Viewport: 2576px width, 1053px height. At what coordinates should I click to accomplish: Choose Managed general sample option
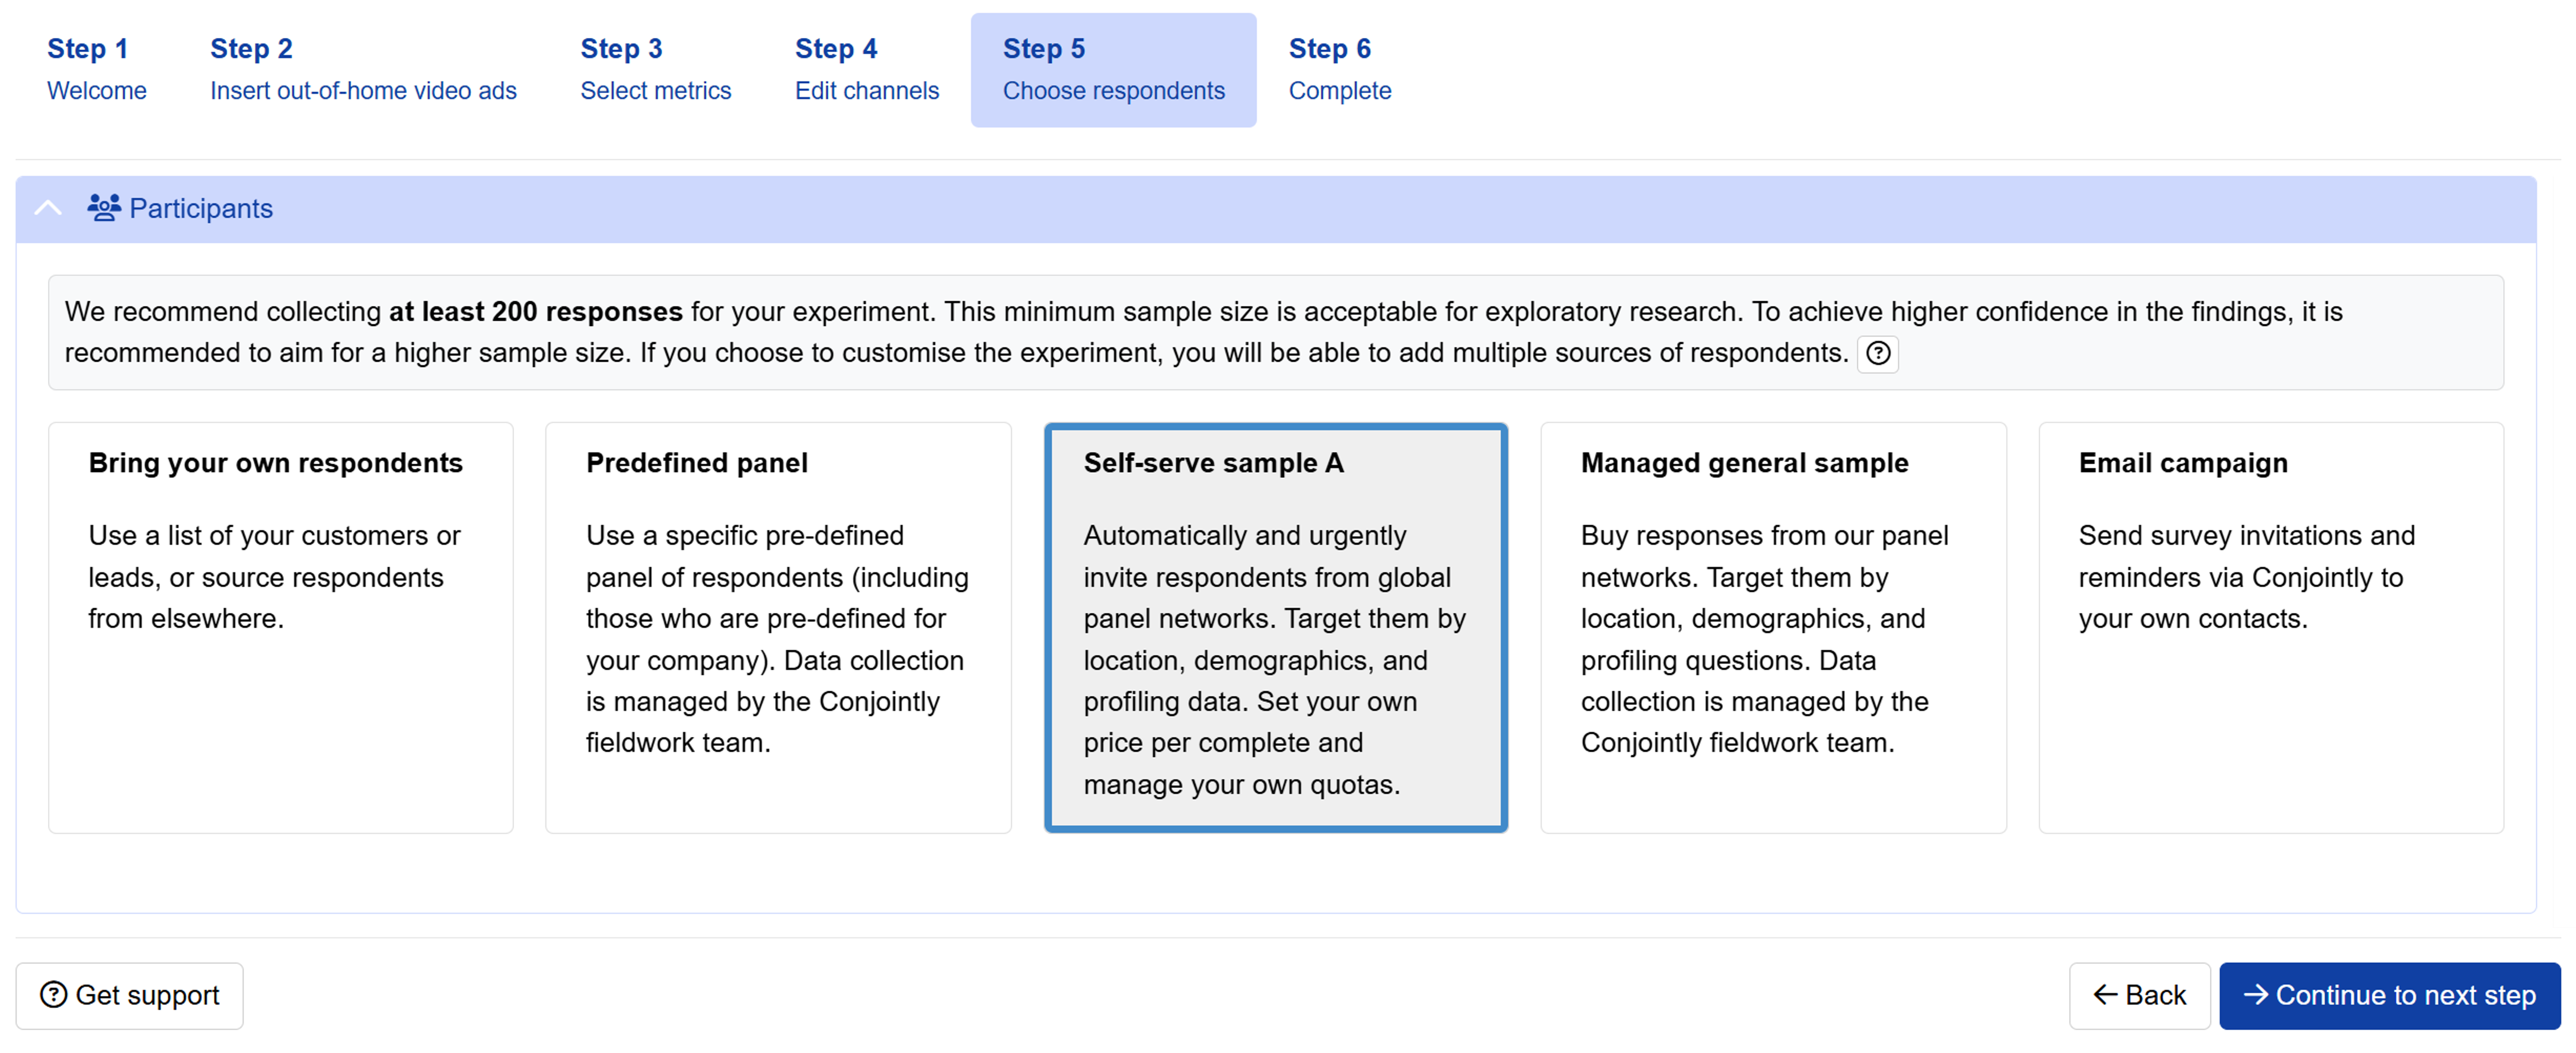click(1773, 627)
